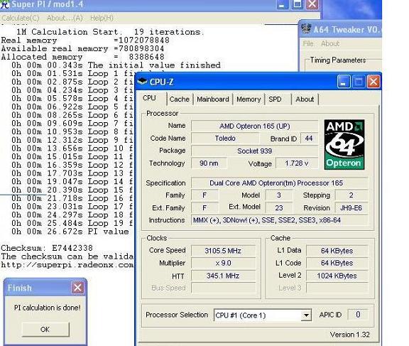Open About menu in A64 Tweaker
This screenshot has height=346, width=409.
click(x=330, y=43)
